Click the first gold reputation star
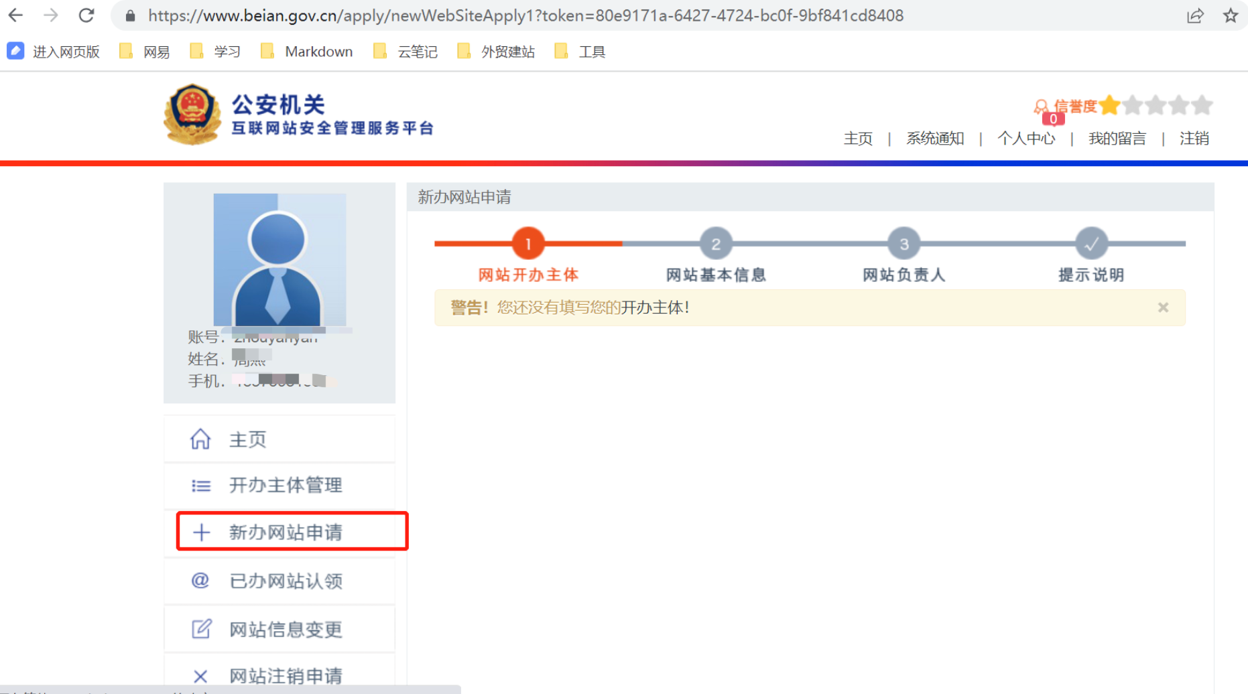1248x694 pixels. click(x=1109, y=105)
